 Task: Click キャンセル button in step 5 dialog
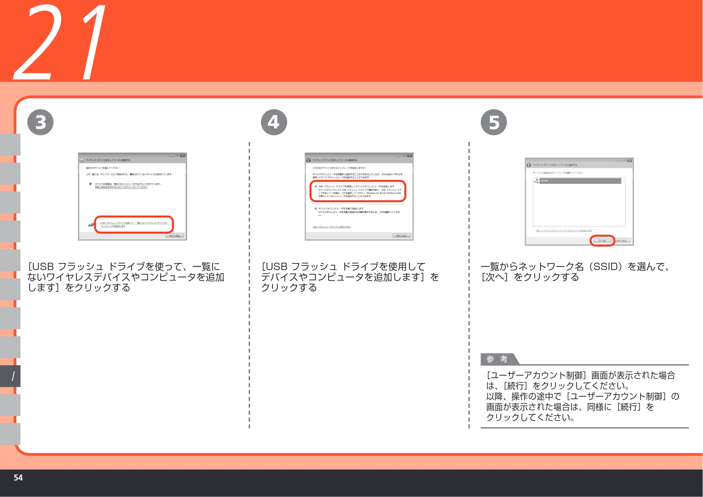coord(621,241)
